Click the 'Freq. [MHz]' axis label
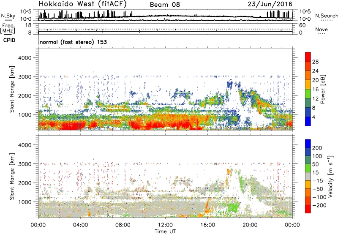 [x=8, y=28]
